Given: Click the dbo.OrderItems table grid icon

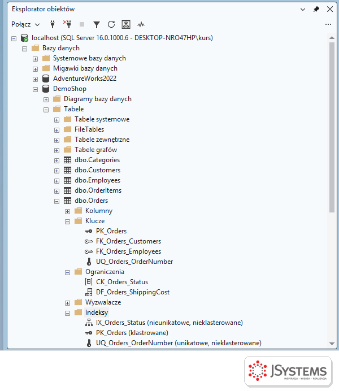Looking at the screenshot, I should coord(67,190).
